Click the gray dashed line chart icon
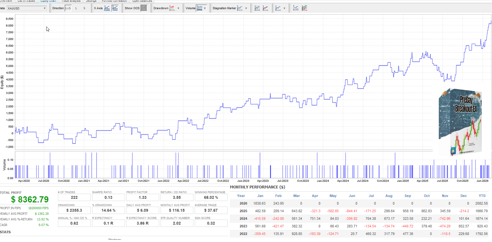Screen dimensions: 492x242 296,8
